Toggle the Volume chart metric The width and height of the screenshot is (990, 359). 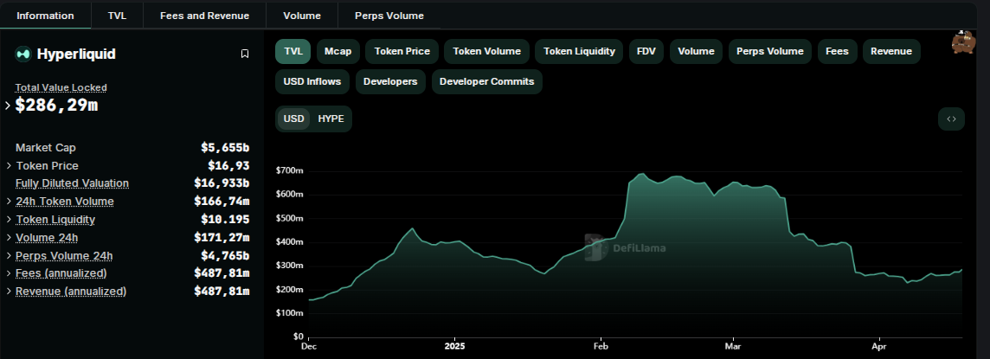click(696, 51)
